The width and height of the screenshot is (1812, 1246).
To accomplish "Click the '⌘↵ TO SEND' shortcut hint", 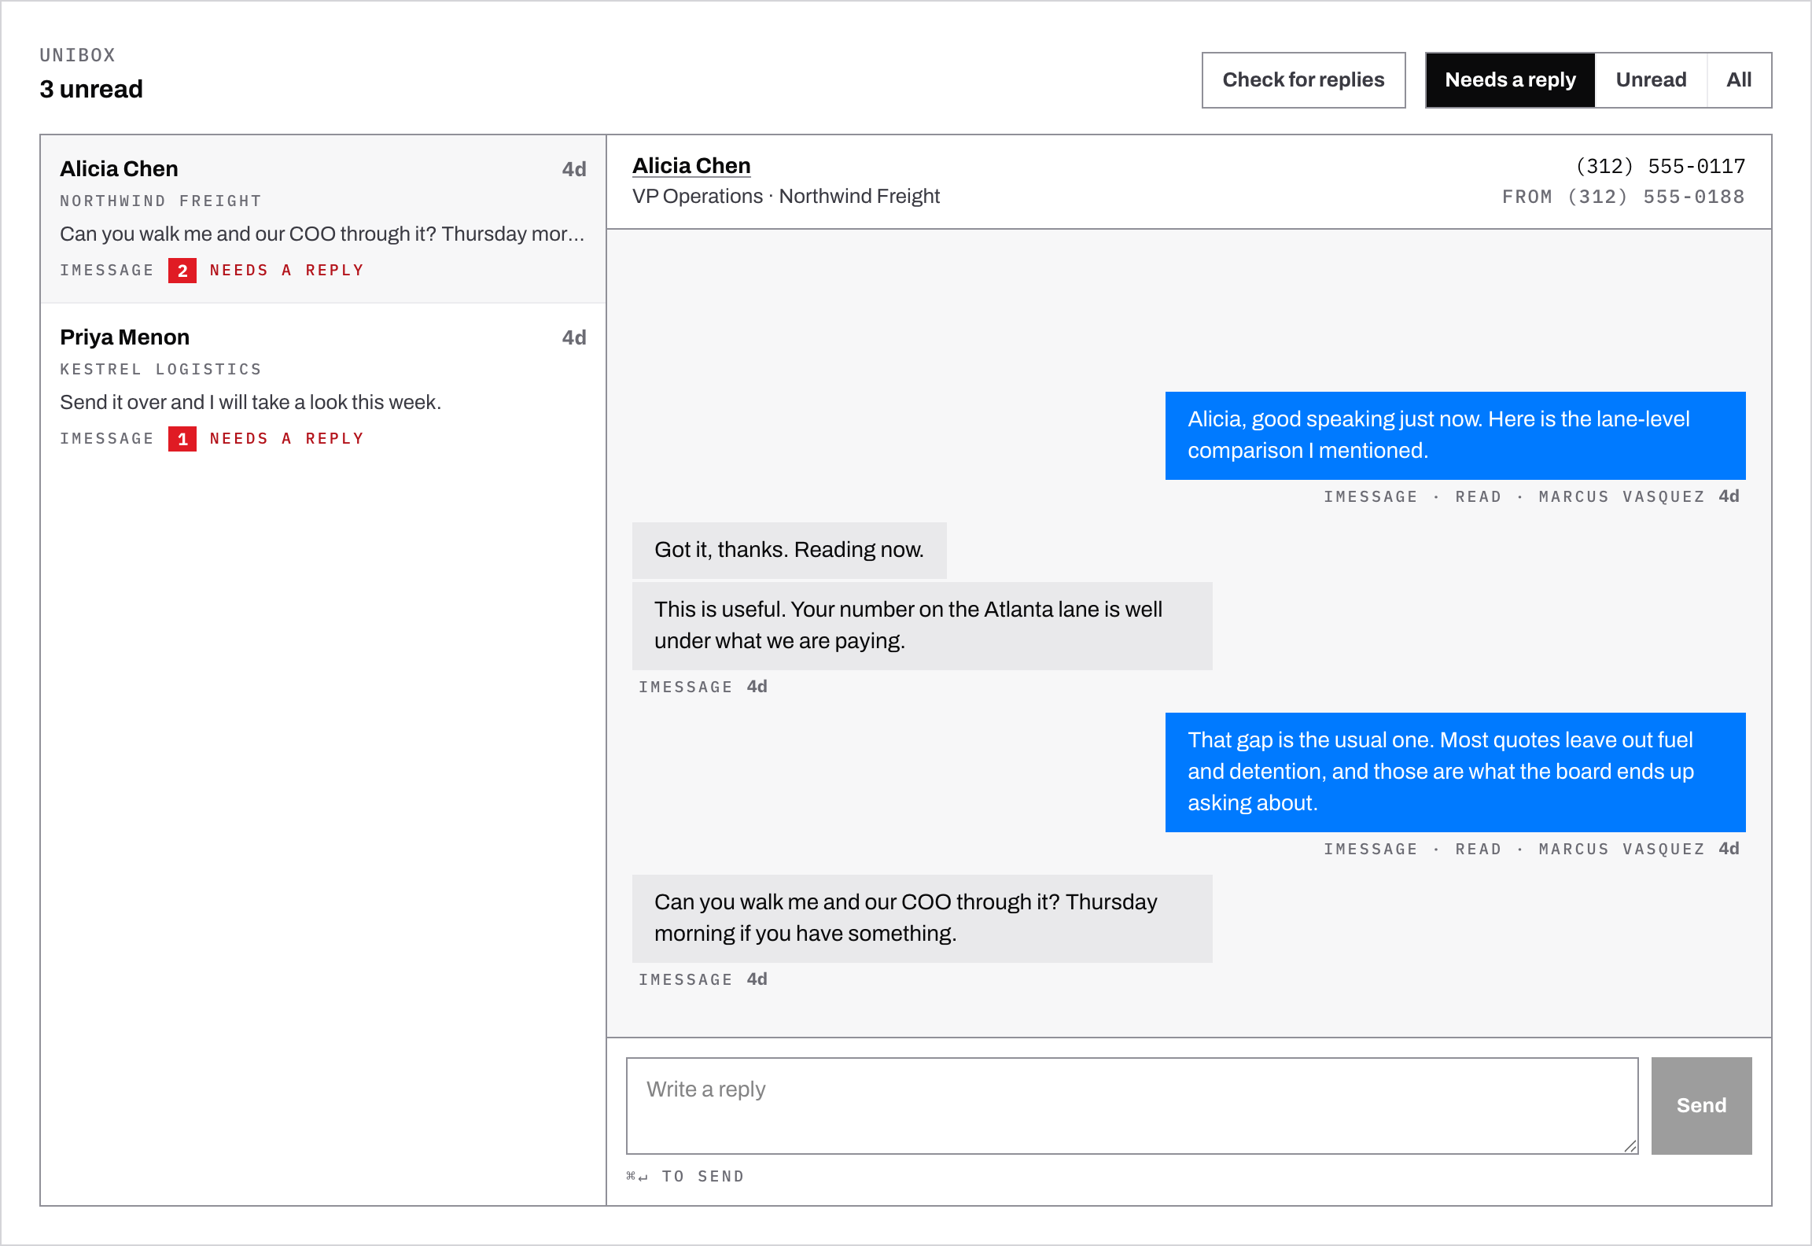I will click(x=685, y=1177).
